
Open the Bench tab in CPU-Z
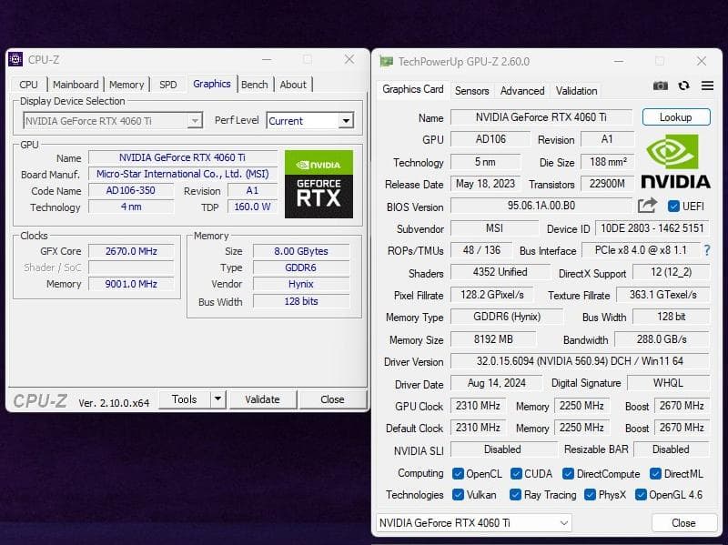(x=255, y=84)
